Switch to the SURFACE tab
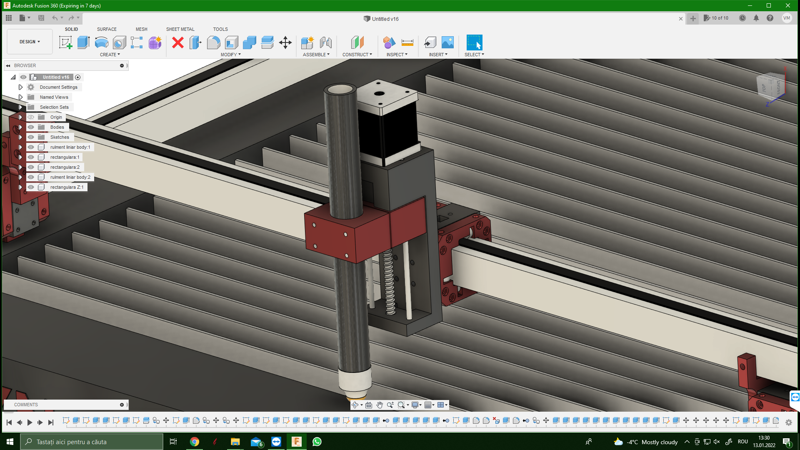 tap(107, 29)
